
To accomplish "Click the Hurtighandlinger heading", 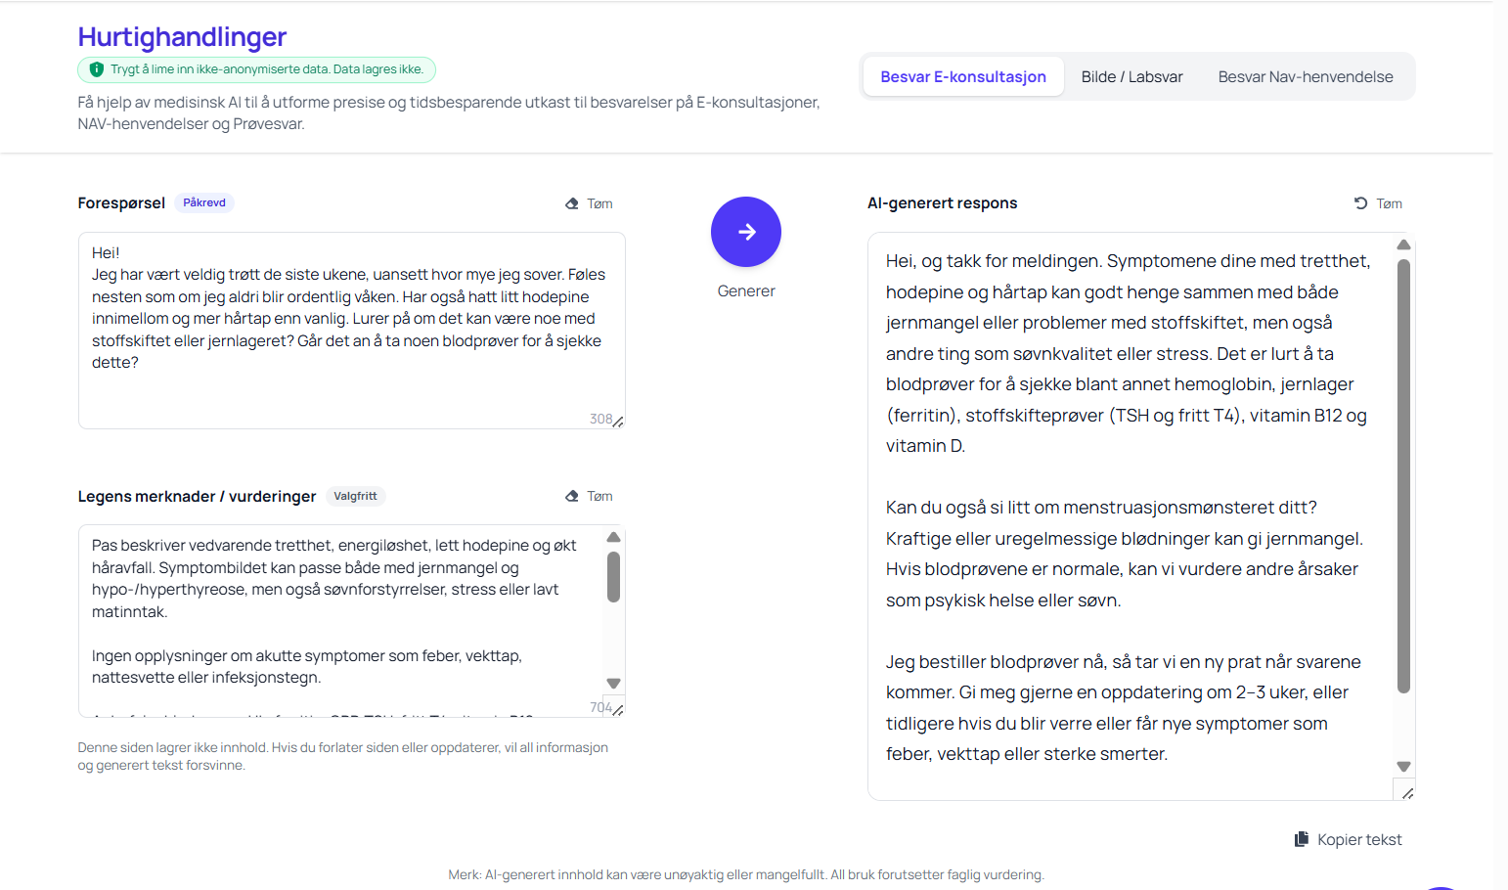I will [x=182, y=37].
